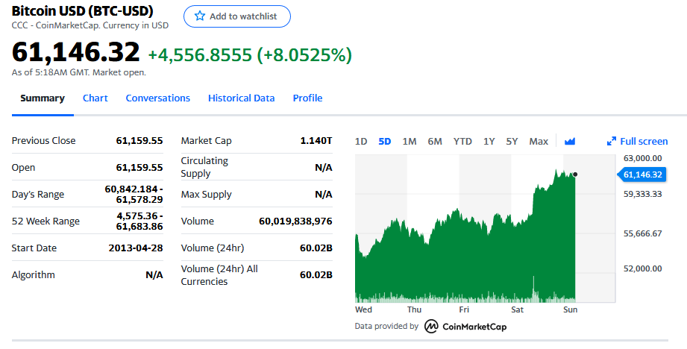Show the Max chart range
Image resolution: width=687 pixels, height=349 pixels.
click(539, 142)
